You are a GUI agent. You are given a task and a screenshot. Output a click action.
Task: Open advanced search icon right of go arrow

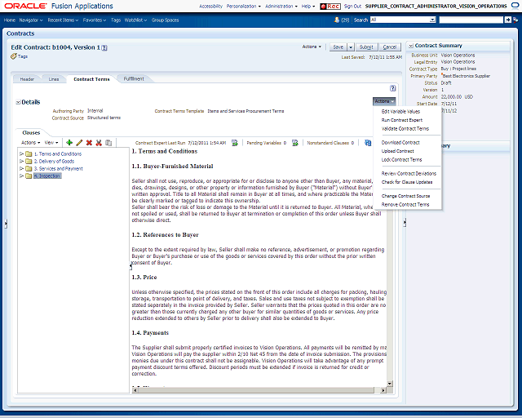pos(515,20)
